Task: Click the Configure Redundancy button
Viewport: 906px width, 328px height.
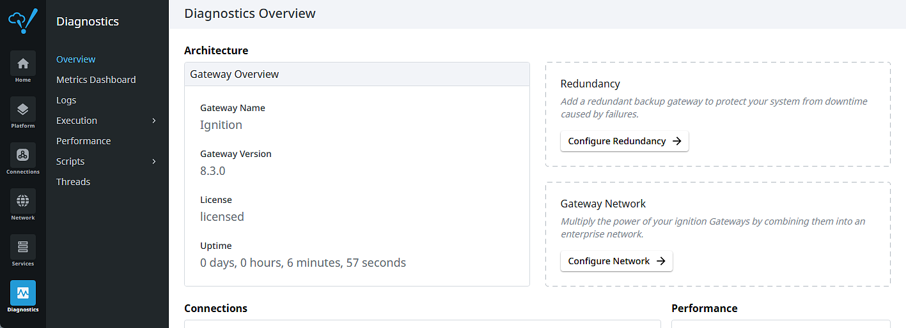Action: pyautogui.click(x=625, y=141)
